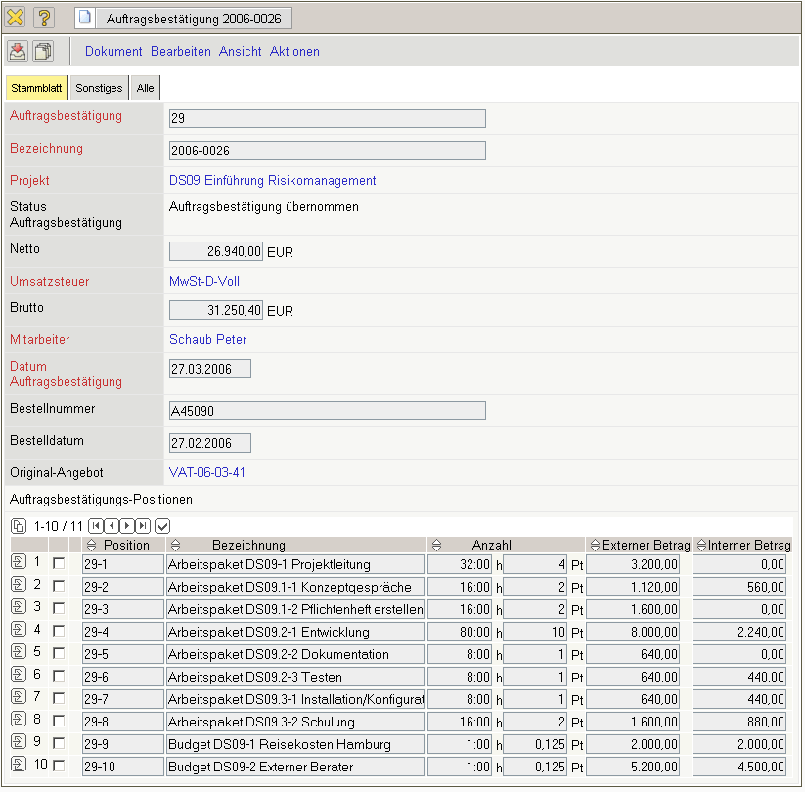Open the Aktionen menu
Image resolution: width=805 pixels, height=792 pixels.
(x=294, y=52)
